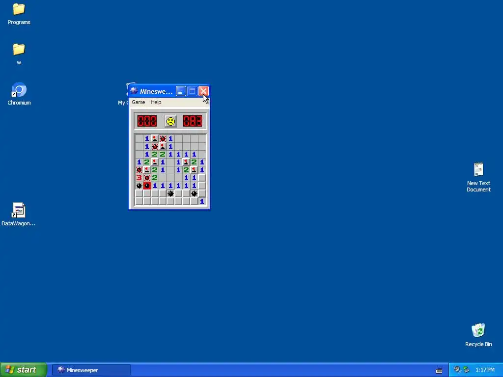This screenshot has width=503, height=377.
Task: Click the Minesweeper taskbar button
Action: tap(91, 370)
